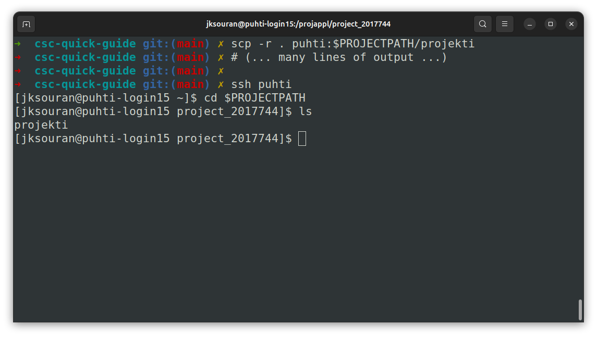Viewport: 597px width, 337px height.
Task: Maximize the terminal window
Action: (x=551, y=24)
